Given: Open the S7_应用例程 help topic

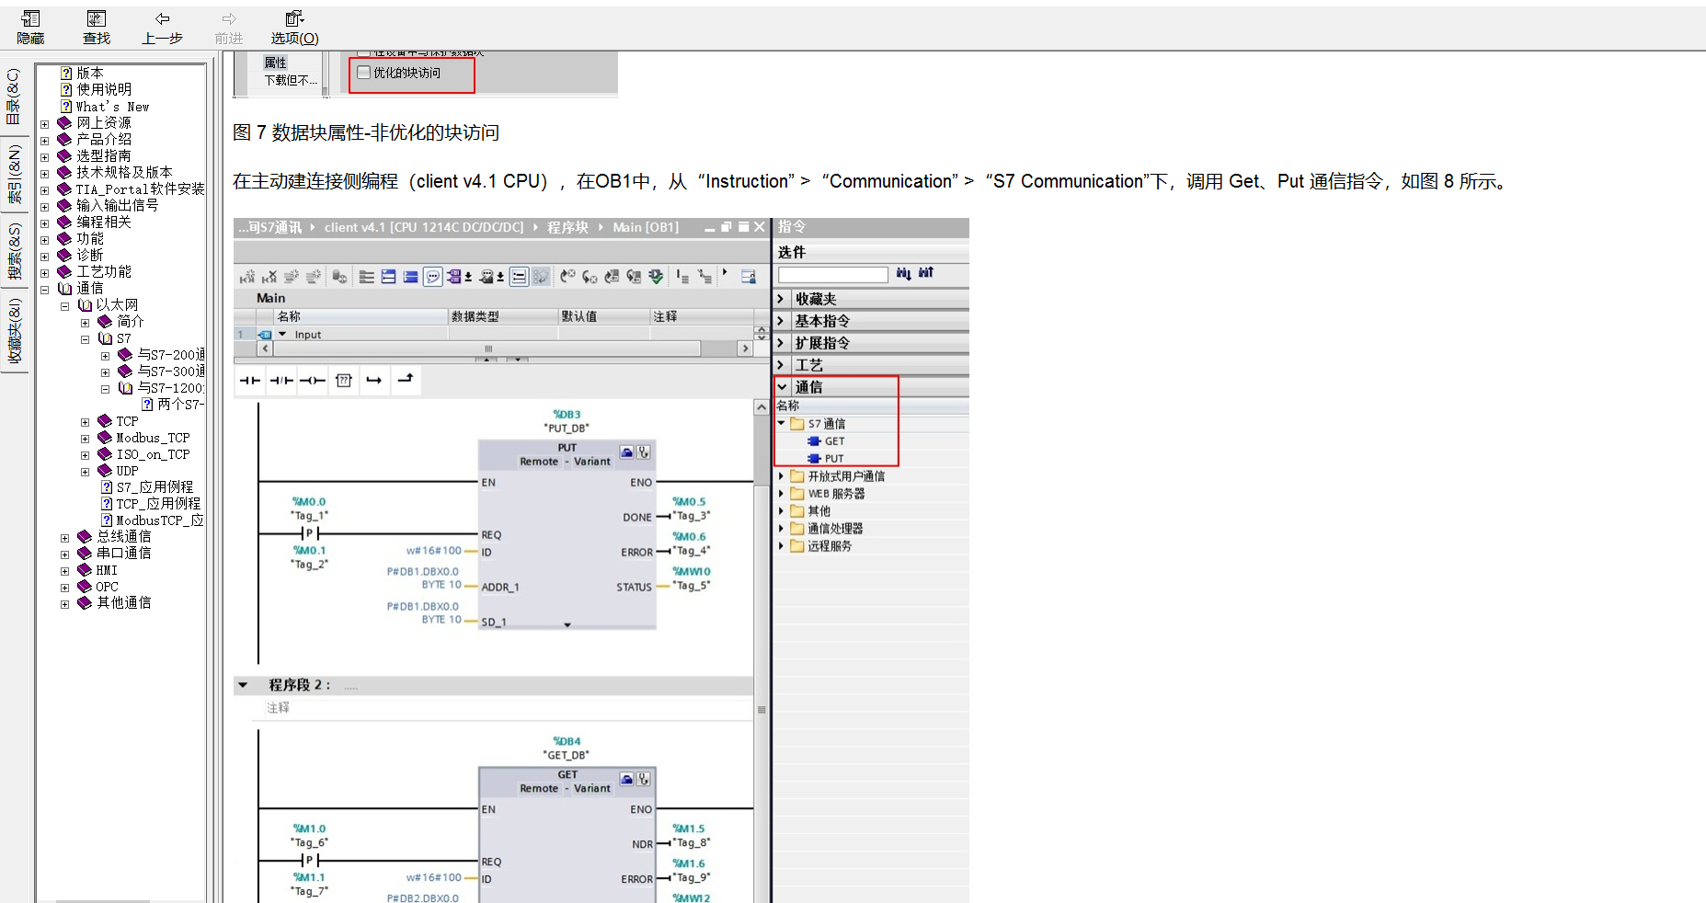Looking at the screenshot, I should pos(154,487).
